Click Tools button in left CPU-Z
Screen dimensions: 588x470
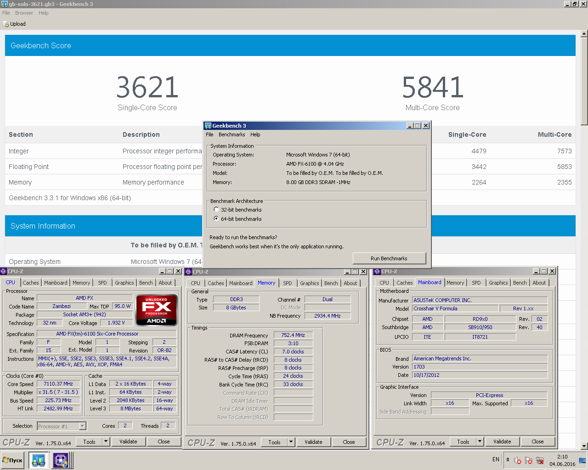point(90,442)
